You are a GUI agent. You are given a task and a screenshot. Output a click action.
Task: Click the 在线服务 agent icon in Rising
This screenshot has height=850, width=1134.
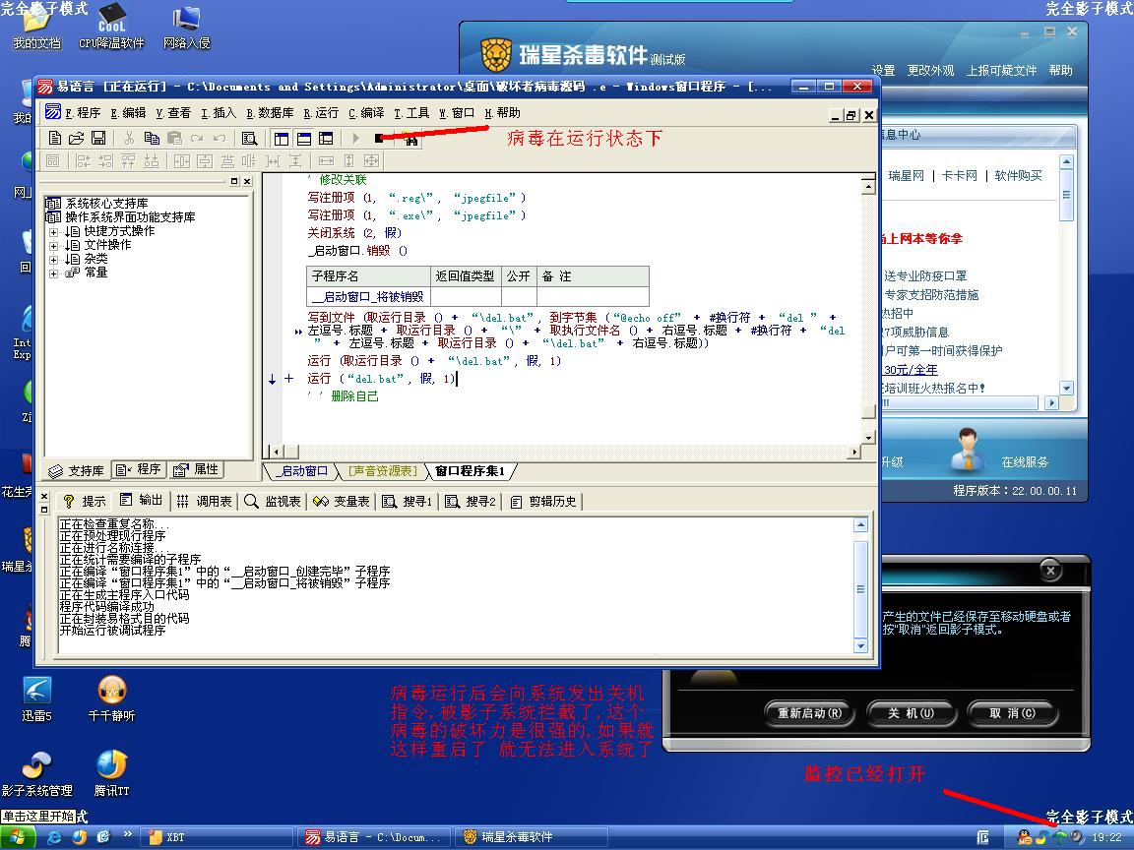pos(967,449)
